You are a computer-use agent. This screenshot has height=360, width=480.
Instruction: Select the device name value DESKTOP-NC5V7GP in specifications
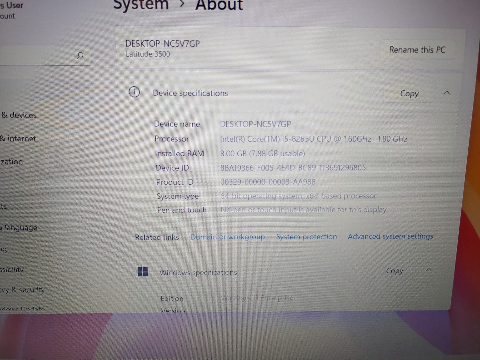click(255, 124)
